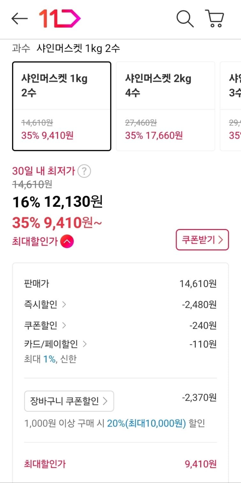Screen dimensions: 241x483
Task: Open search with magnifier icon
Action: point(185,19)
